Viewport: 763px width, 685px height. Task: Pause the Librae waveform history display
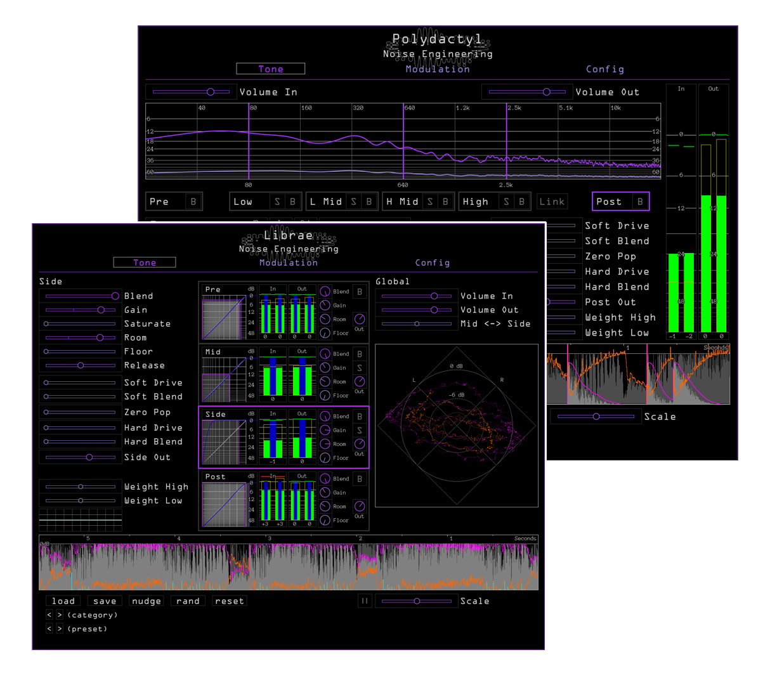(365, 601)
